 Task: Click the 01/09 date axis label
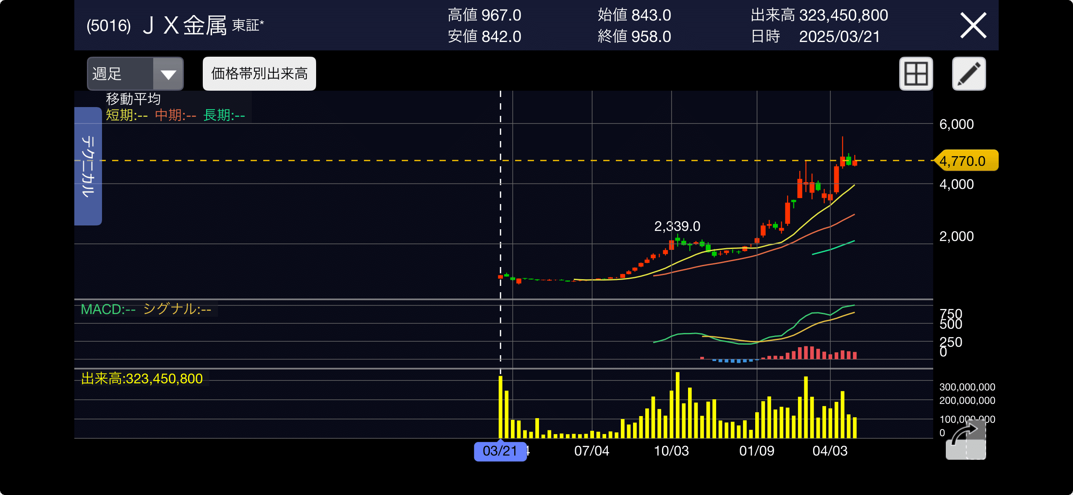coord(756,451)
